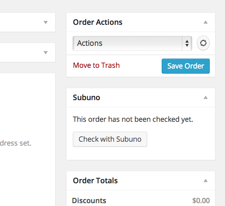Image resolution: width=225 pixels, height=206 pixels.
Task: Click the Order Actions panel title
Action: 98,22
